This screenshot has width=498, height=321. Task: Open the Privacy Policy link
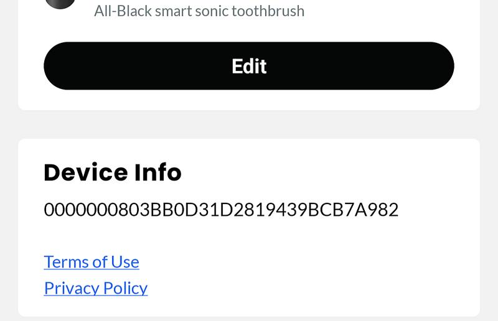coord(96,288)
